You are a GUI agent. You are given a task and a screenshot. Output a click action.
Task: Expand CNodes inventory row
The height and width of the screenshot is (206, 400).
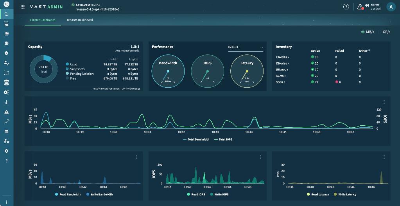pos(282,57)
